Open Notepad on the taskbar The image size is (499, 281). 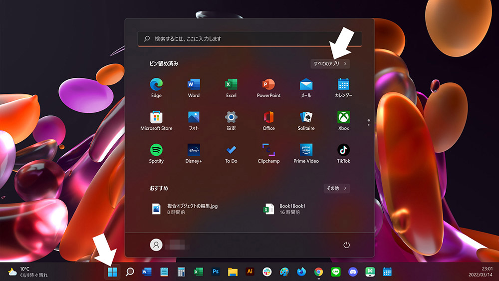pyautogui.click(x=164, y=272)
